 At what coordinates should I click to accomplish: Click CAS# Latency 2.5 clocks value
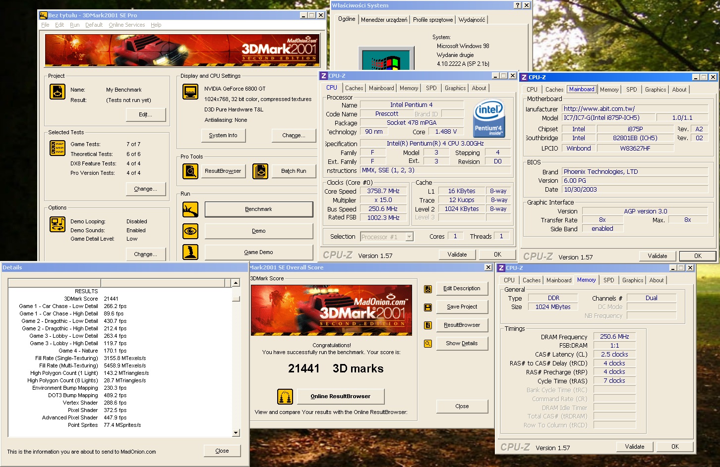pyautogui.click(x=615, y=355)
